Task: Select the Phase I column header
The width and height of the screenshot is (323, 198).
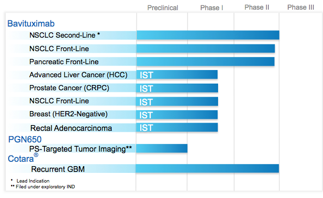Action: point(212,8)
